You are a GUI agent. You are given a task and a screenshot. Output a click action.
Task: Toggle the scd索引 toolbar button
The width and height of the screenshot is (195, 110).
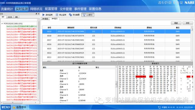(88, 15)
